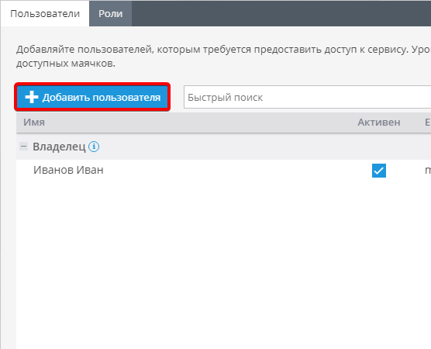Show info icon next to Владелец
431x349 pixels.
click(x=94, y=147)
